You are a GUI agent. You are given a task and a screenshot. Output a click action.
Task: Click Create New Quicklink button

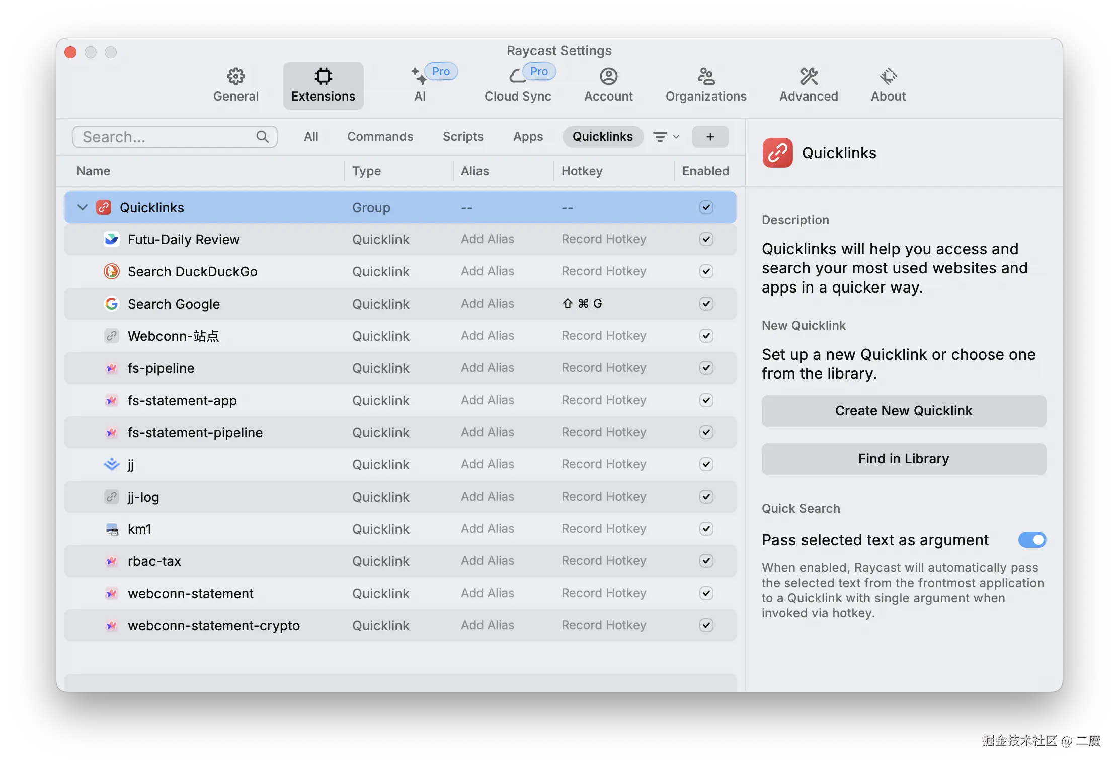pyautogui.click(x=904, y=411)
